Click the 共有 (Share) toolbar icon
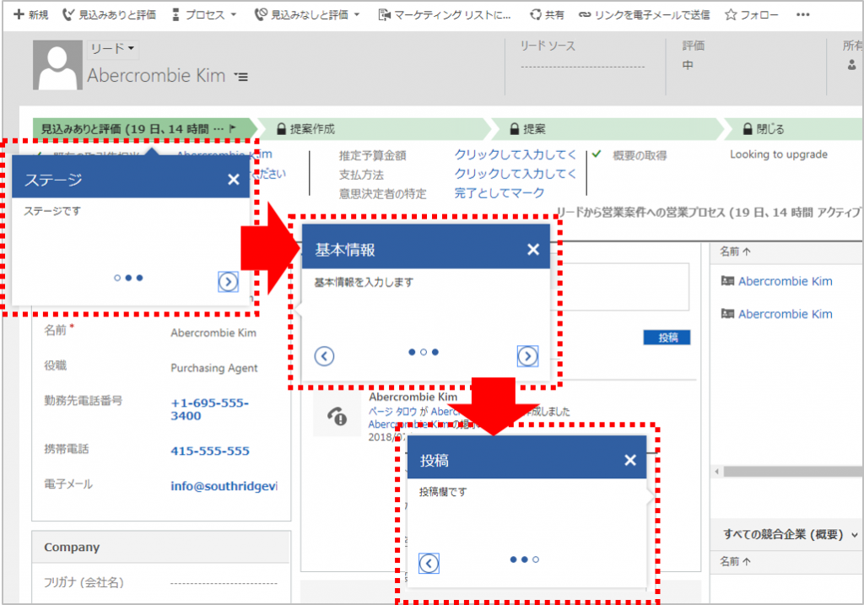 click(x=536, y=15)
